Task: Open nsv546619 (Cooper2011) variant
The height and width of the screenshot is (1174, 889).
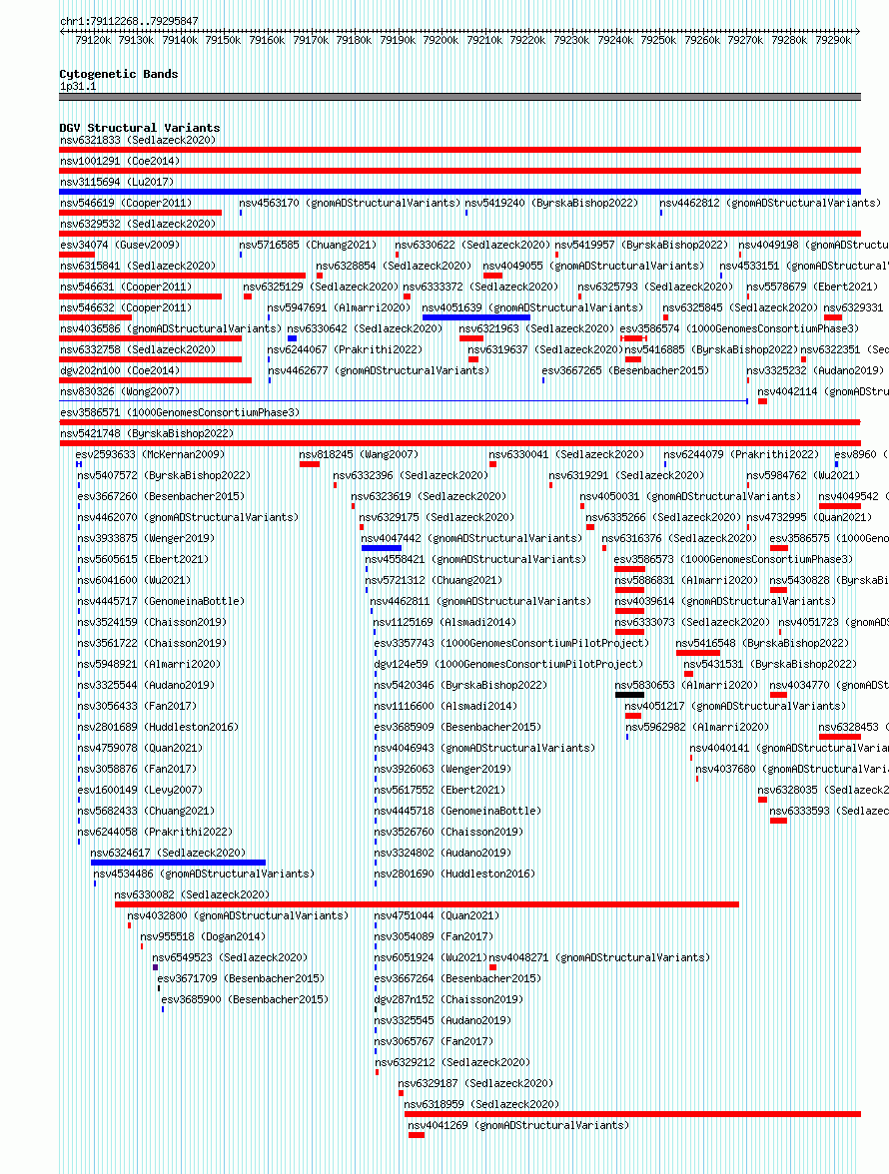Action: point(126,203)
